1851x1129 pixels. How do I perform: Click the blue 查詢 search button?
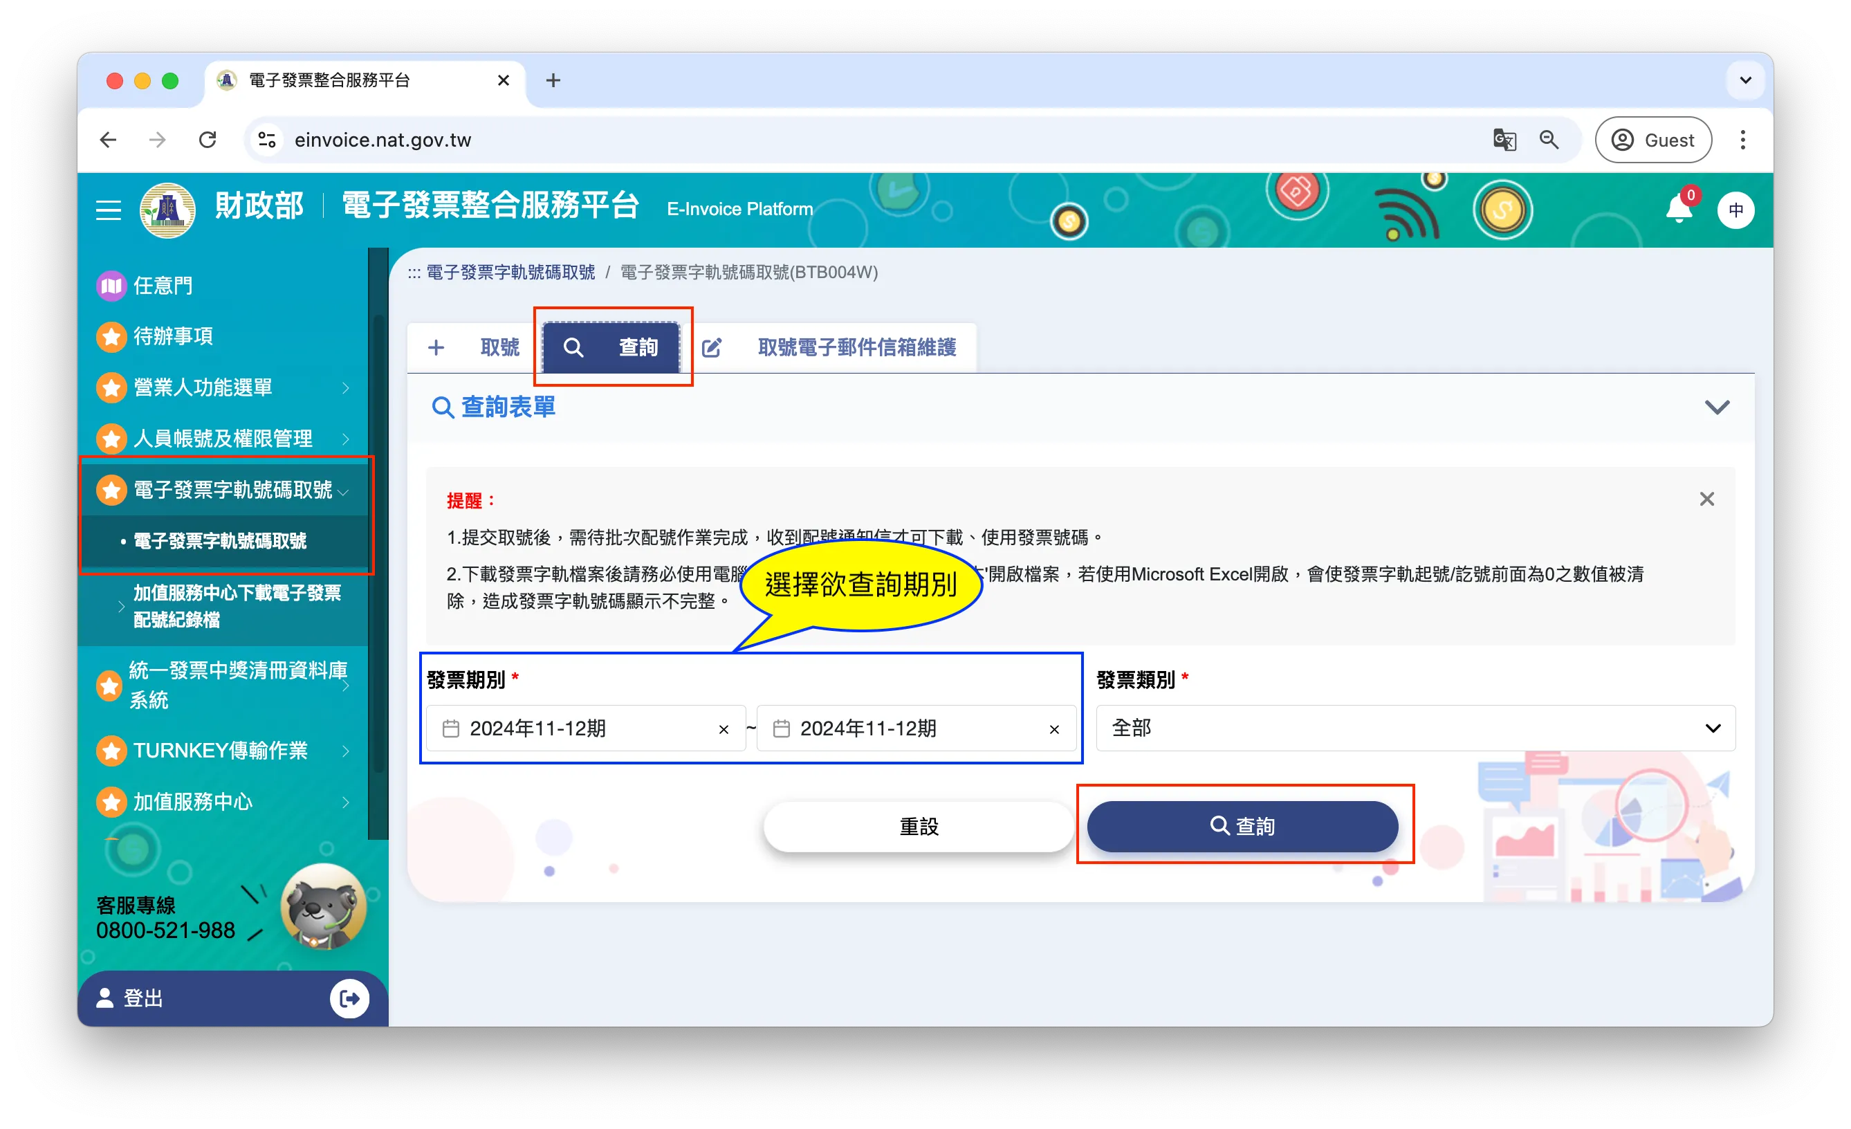(1242, 826)
